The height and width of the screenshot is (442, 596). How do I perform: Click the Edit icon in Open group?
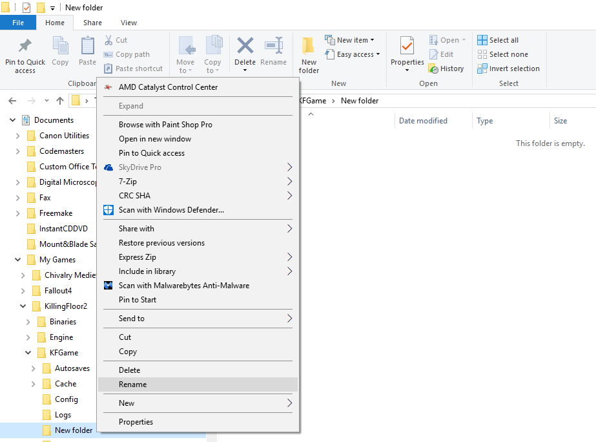pos(434,54)
